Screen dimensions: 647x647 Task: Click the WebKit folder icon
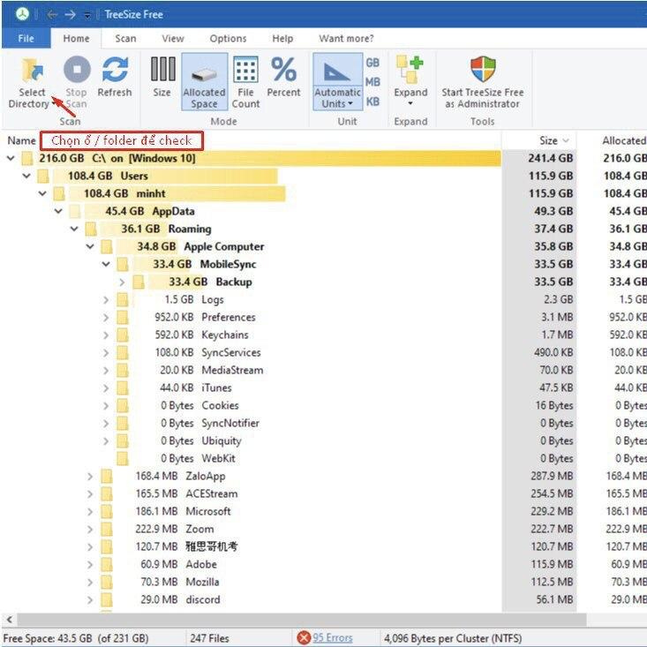point(122,458)
